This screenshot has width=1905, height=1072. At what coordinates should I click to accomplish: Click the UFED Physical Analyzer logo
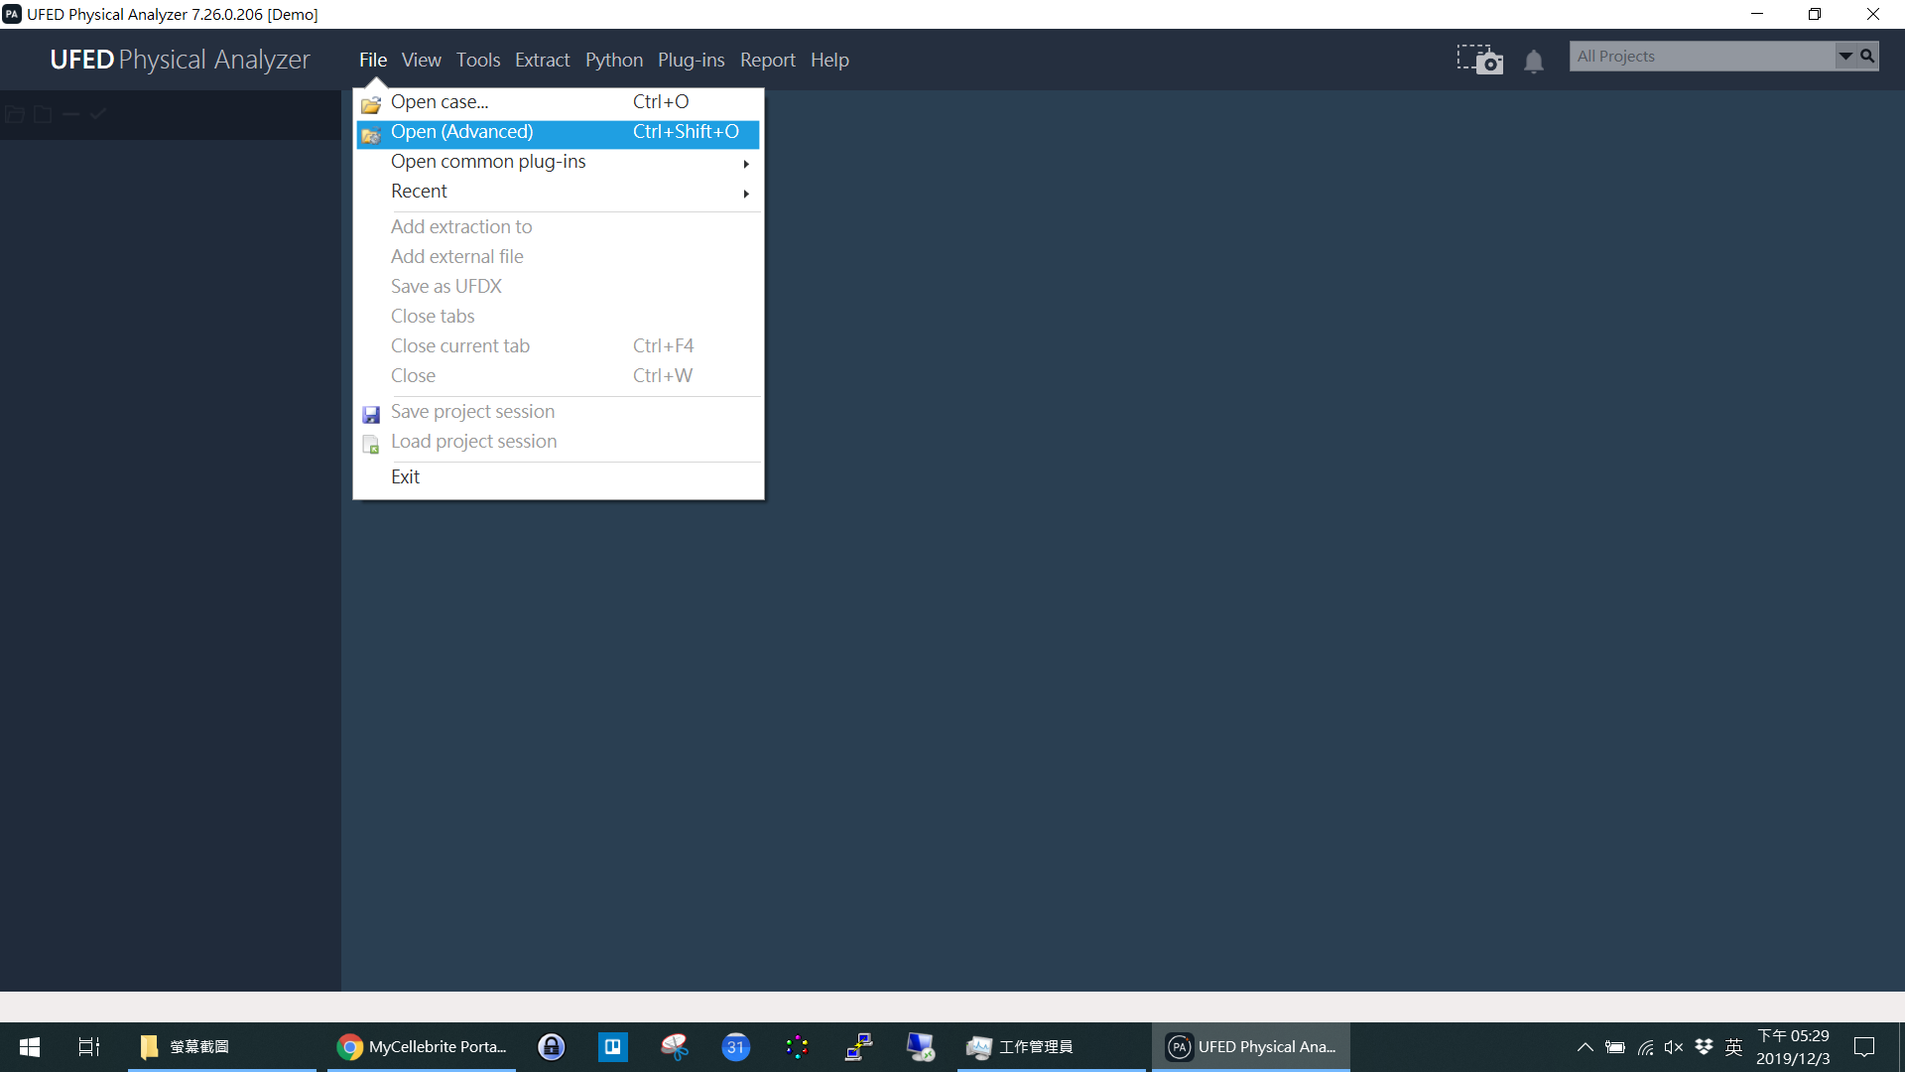pos(180,60)
